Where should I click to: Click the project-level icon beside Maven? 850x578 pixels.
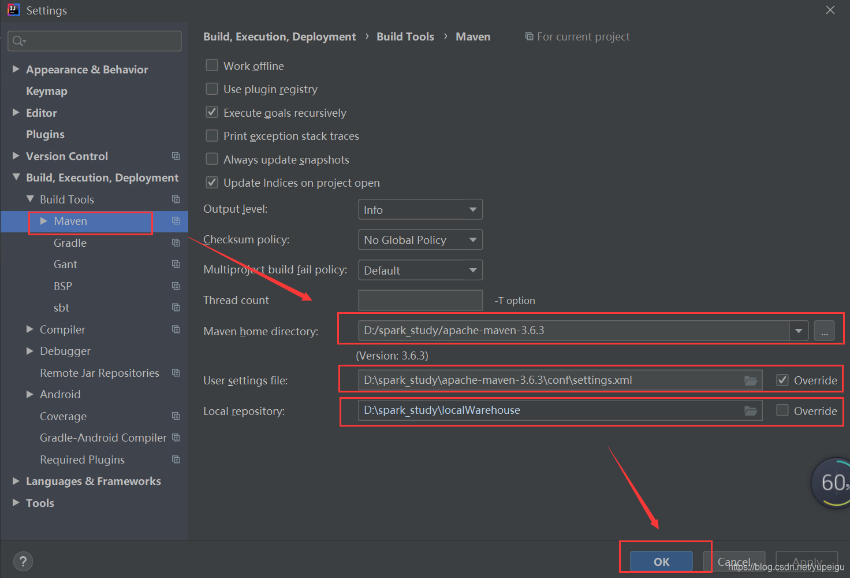coord(176,221)
